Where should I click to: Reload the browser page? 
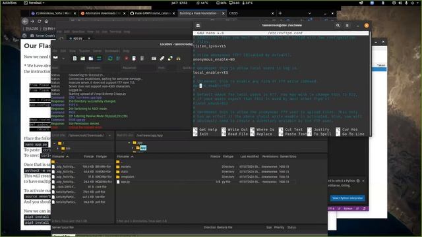[x=40, y=21]
